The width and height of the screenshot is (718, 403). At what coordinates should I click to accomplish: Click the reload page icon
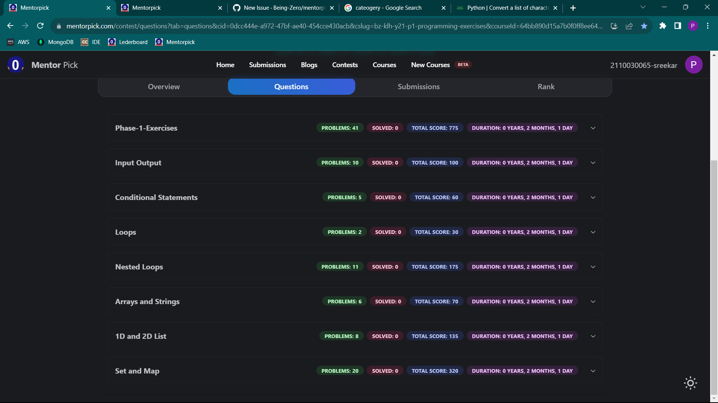[x=40, y=26]
